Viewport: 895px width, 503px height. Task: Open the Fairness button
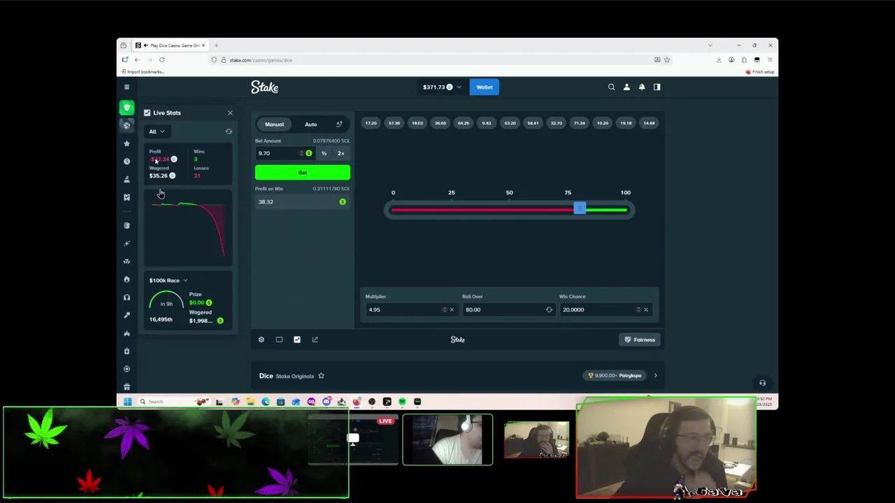(640, 340)
